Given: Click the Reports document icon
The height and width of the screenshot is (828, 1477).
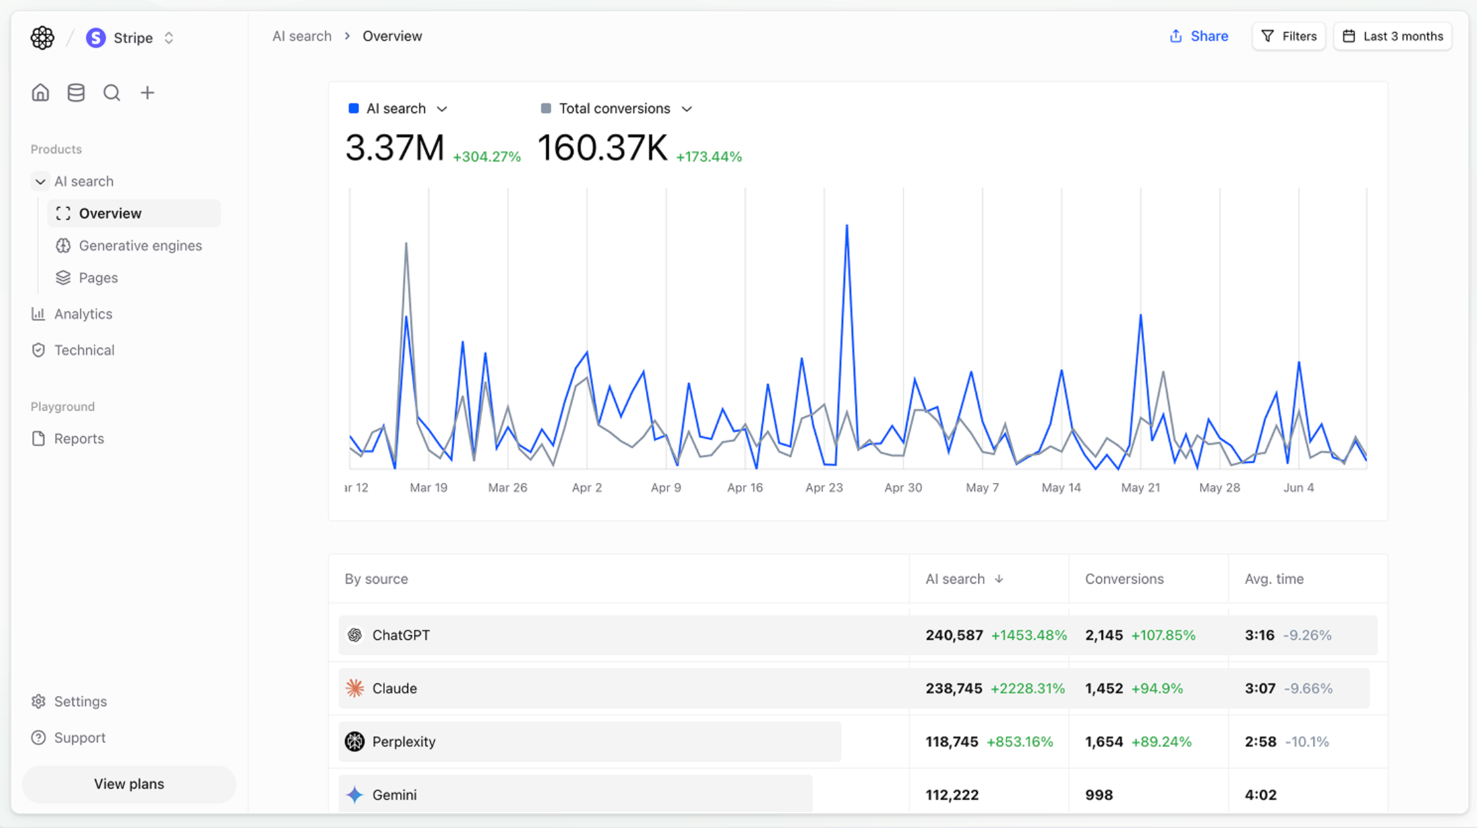Looking at the screenshot, I should coord(38,438).
